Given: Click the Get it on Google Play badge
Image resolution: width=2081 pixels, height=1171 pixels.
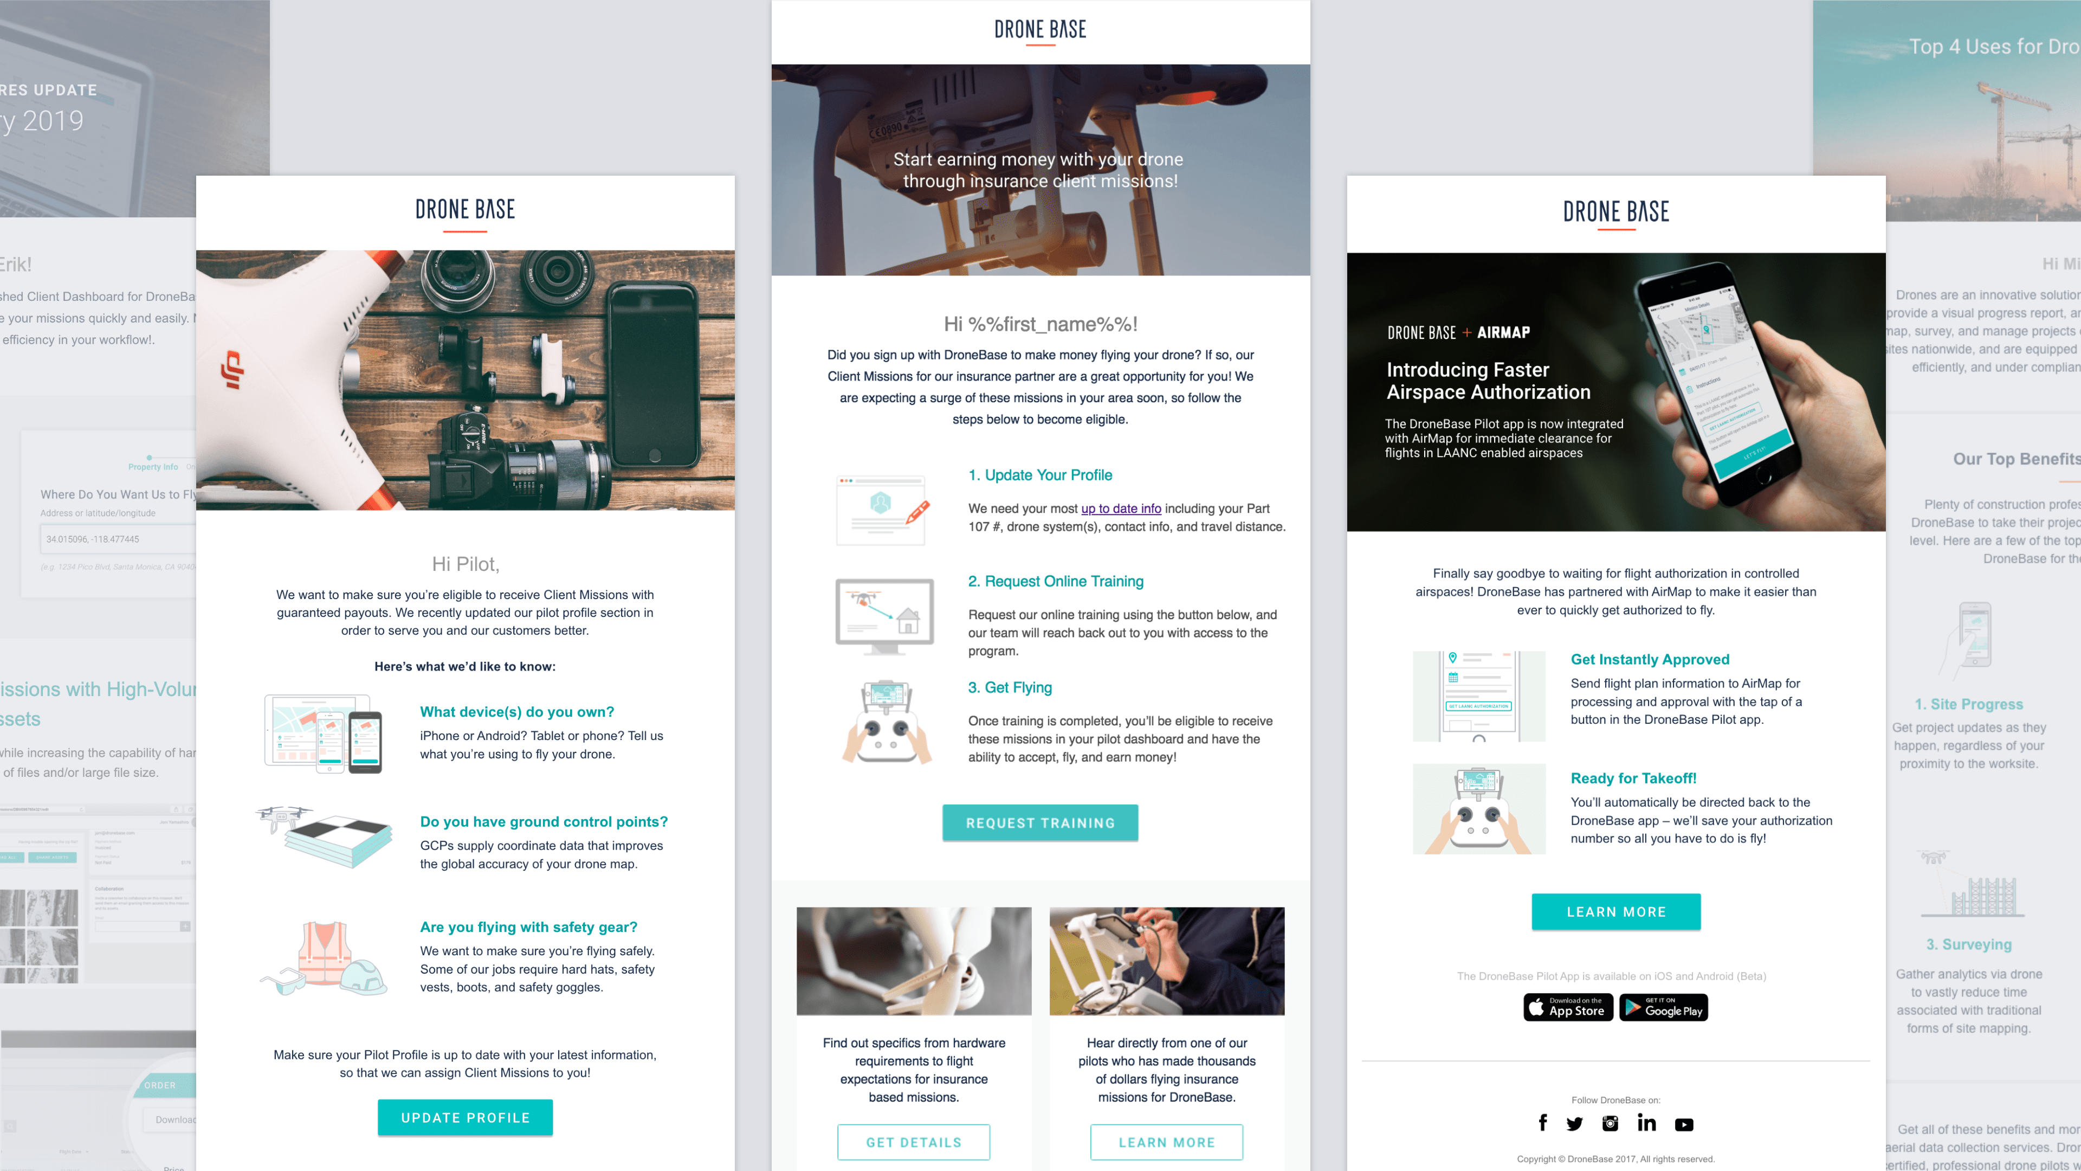Looking at the screenshot, I should pyautogui.click(x=1663, y=1007).
